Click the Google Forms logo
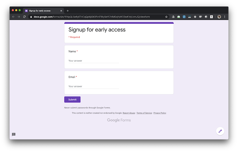The width and height of the screenshot is (238, 152). [119, 120]
